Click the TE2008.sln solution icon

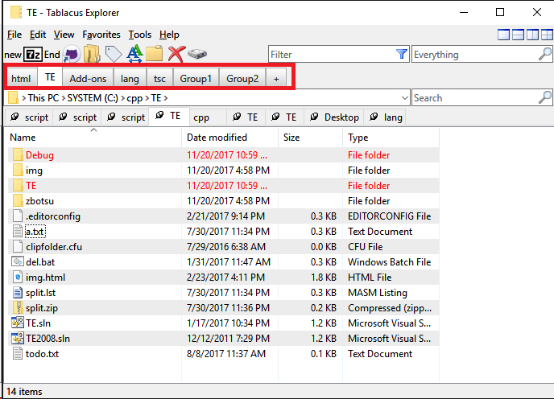18,339
